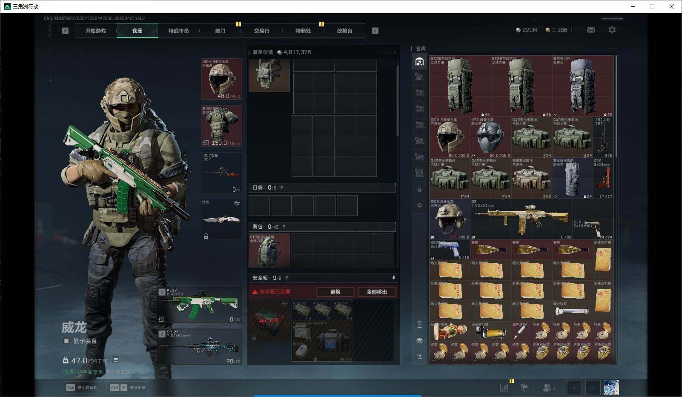Select the equipped DICH-9 helmet slot

221,79
